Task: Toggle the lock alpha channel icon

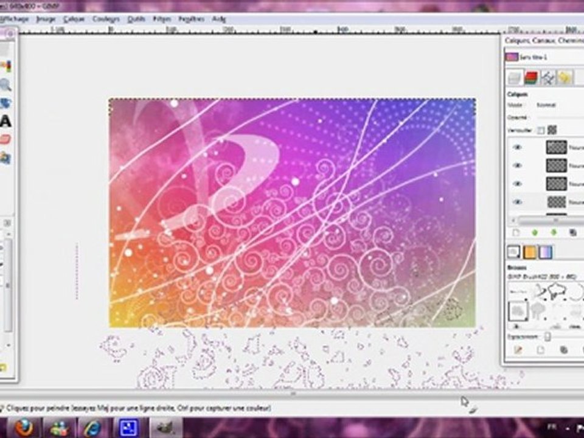Action: 552,130
